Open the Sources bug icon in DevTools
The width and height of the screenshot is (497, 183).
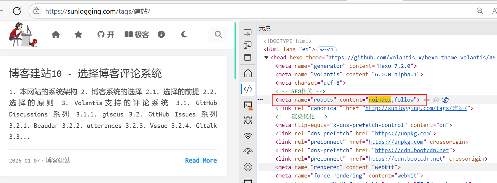pyautogui.click(x=248, y=120)
